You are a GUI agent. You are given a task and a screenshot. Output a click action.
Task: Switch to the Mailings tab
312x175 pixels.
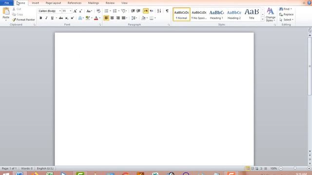[94, 3]
